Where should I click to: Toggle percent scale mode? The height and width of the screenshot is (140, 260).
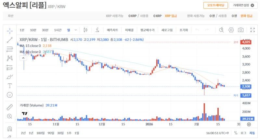pos(236,133)
